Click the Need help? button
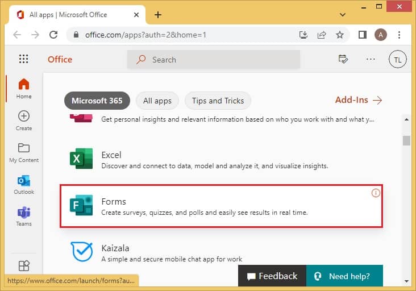 pos(344,276)
